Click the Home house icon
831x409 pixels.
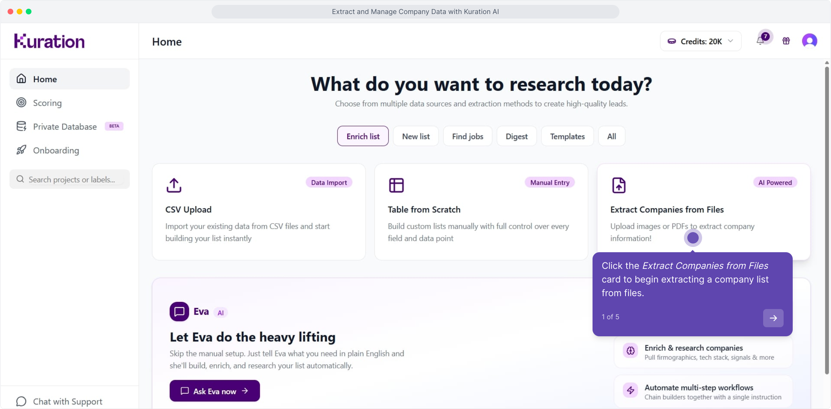pos(21,79)
